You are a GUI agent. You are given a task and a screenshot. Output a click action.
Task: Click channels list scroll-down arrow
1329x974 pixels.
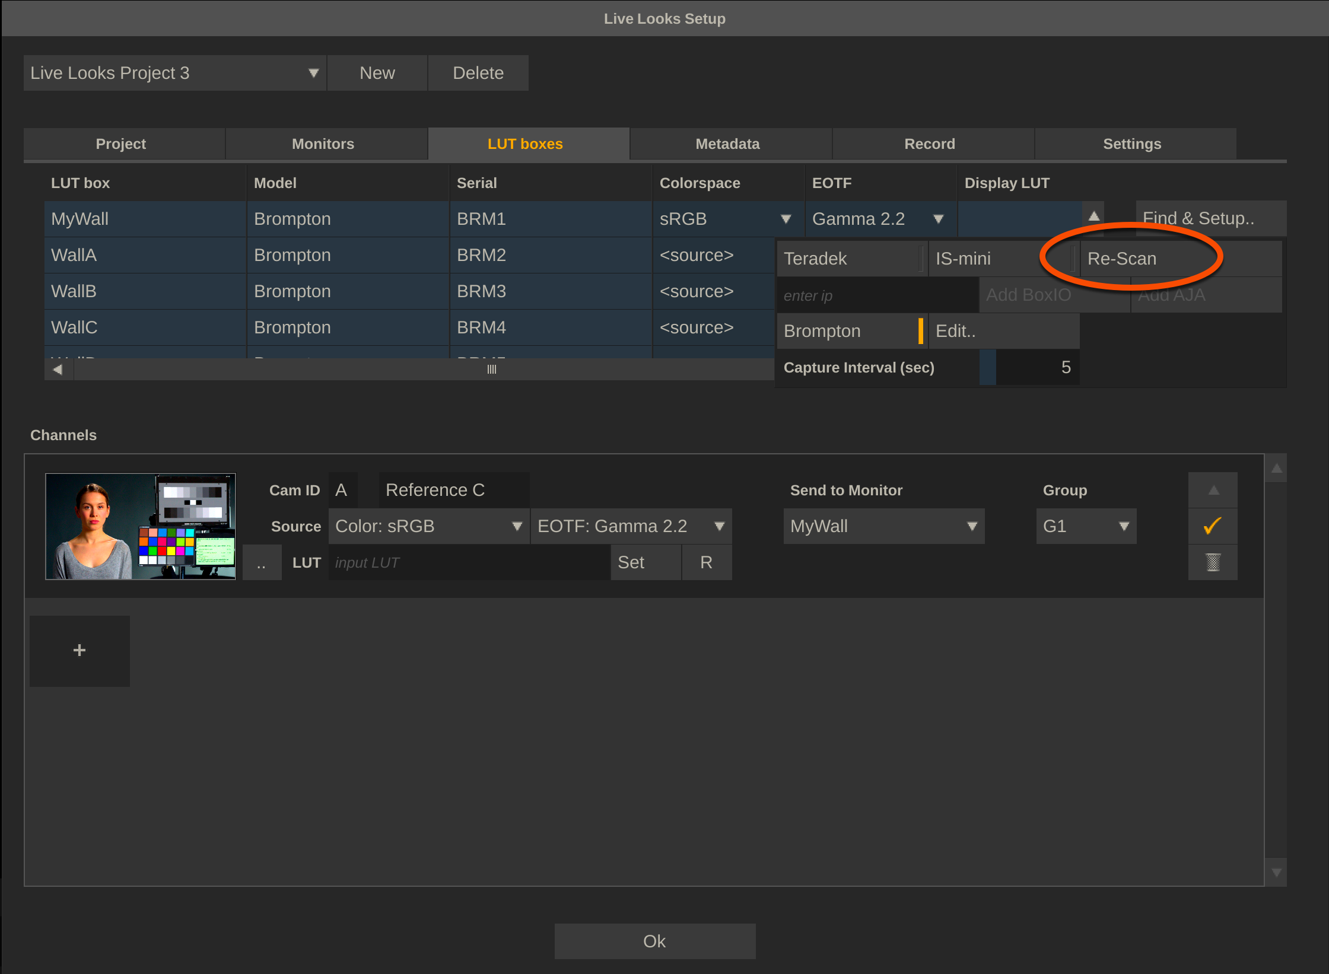click(x=1276, y=872)
